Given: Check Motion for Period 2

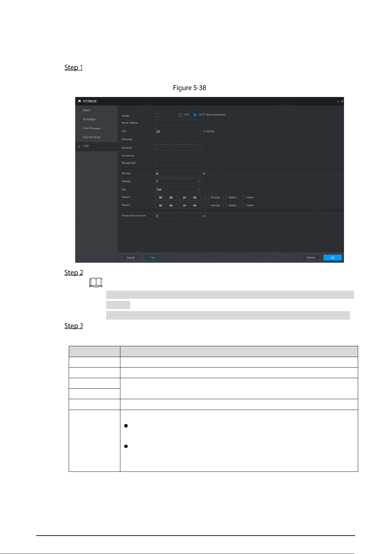Looking at the screenshot, I should [x=225, y=205].
